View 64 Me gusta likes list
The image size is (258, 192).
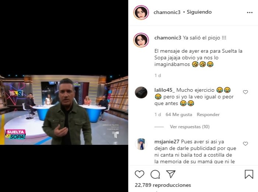pos(179,115)
